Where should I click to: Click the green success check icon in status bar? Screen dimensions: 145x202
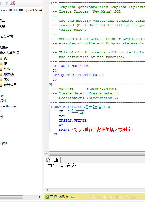[47, 197]
